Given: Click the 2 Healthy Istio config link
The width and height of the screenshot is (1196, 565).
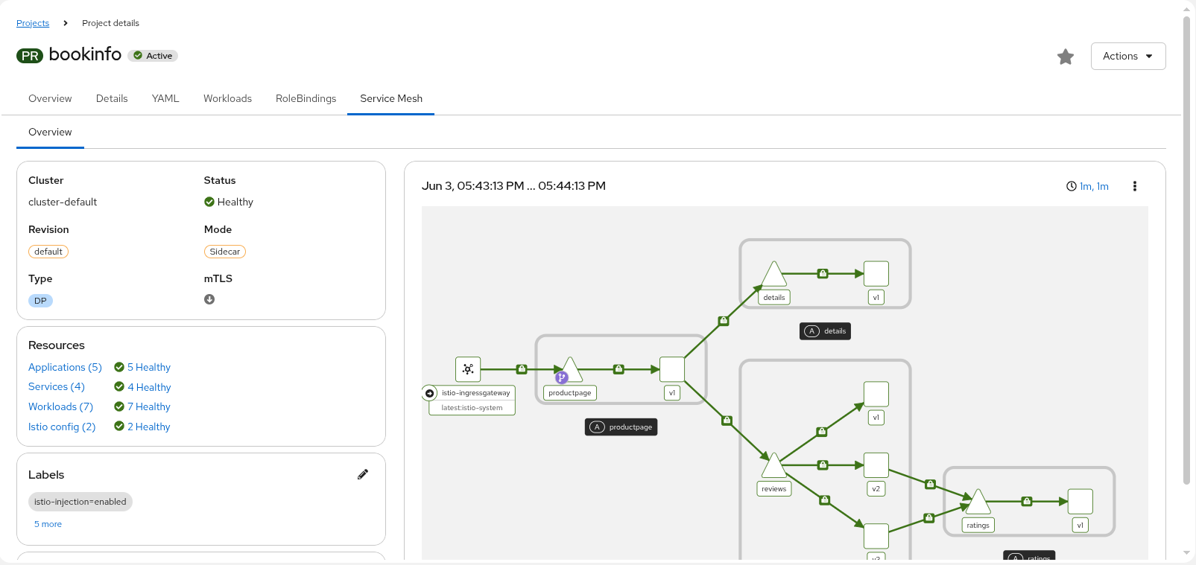Looking at the screenshot, I should pos(149,427).
